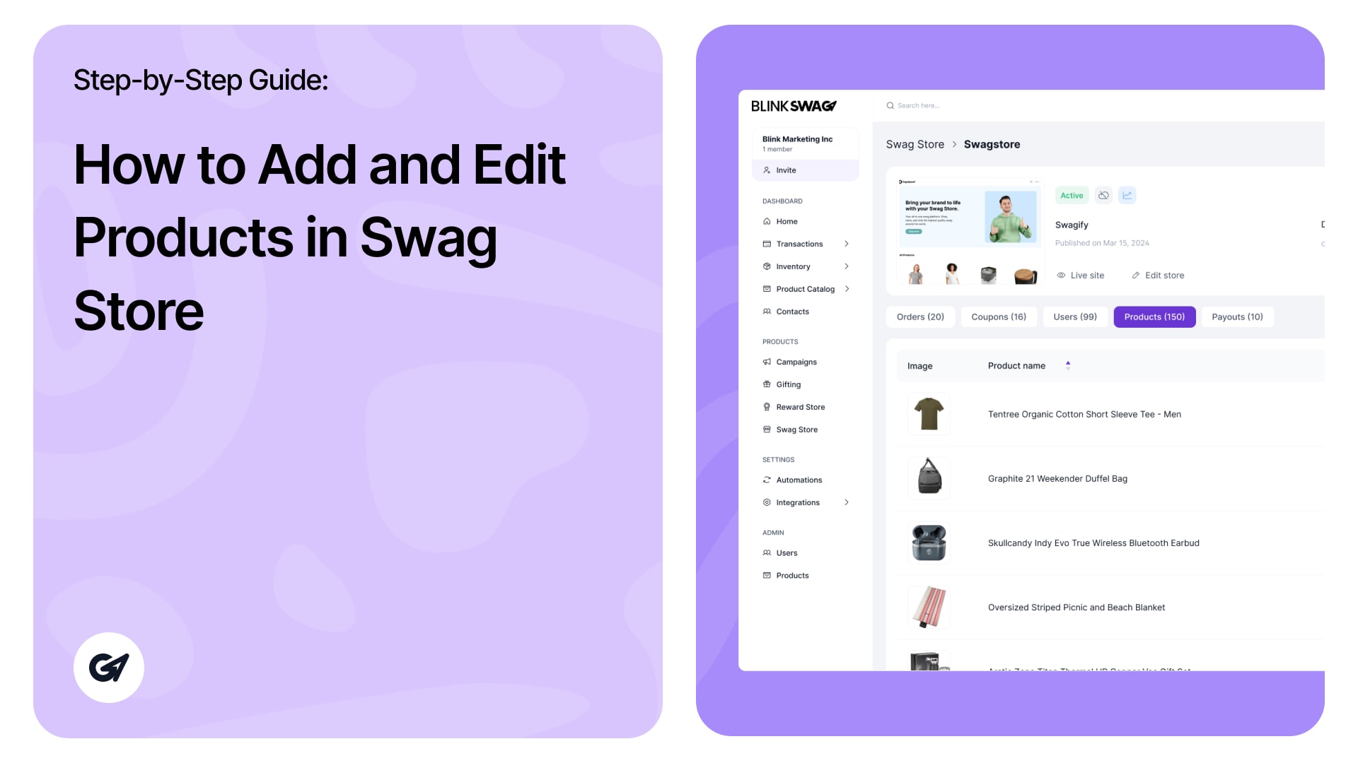Toggle the Active status badge on Swagify
This screenshot has width=1358, height=763.
pos(1072,195)
